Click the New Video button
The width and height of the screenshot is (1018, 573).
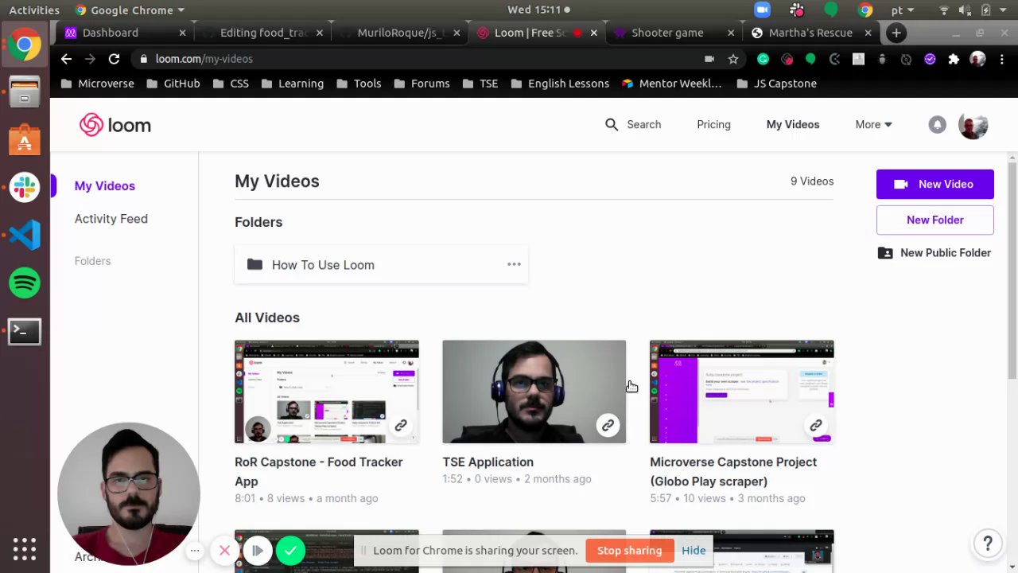coord(935,184)
